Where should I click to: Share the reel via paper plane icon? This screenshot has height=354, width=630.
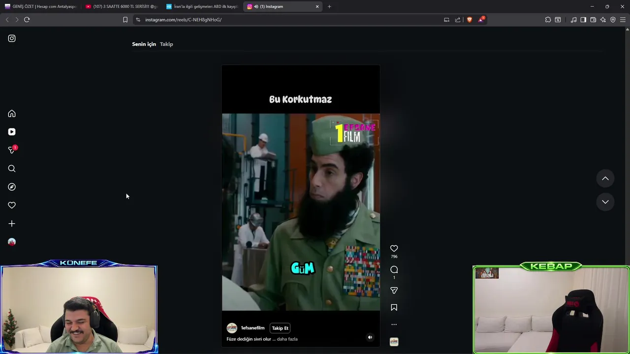394,291
